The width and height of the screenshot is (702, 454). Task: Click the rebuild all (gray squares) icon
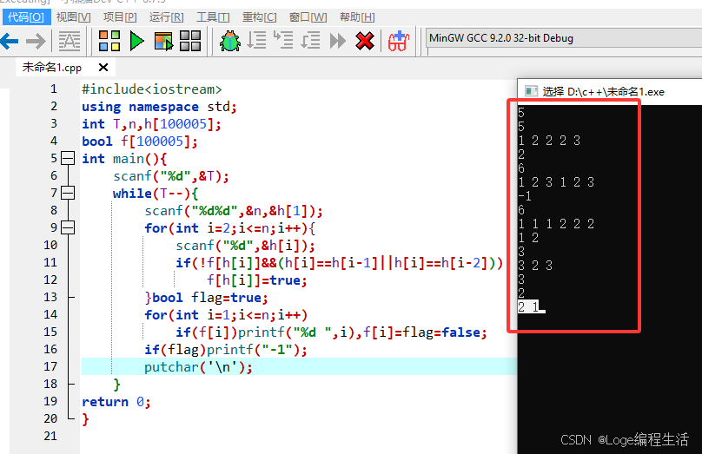pyautogui.click(x=190, y=41)
